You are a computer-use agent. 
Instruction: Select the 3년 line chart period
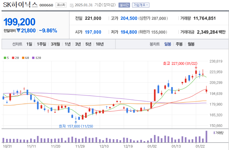coord(78,44)
